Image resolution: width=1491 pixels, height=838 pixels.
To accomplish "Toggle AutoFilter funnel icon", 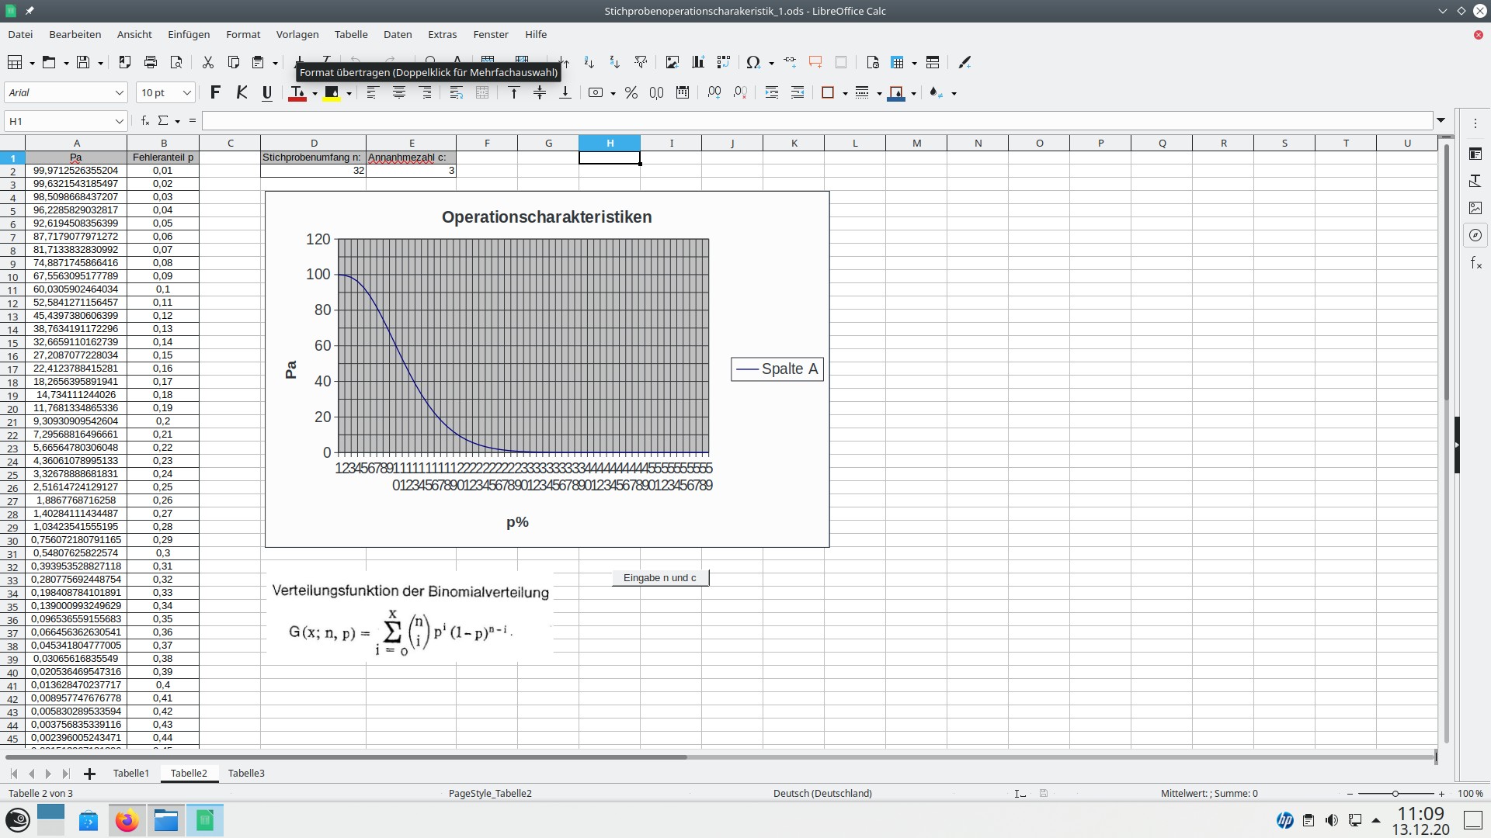I will click(x=641, y=62).
